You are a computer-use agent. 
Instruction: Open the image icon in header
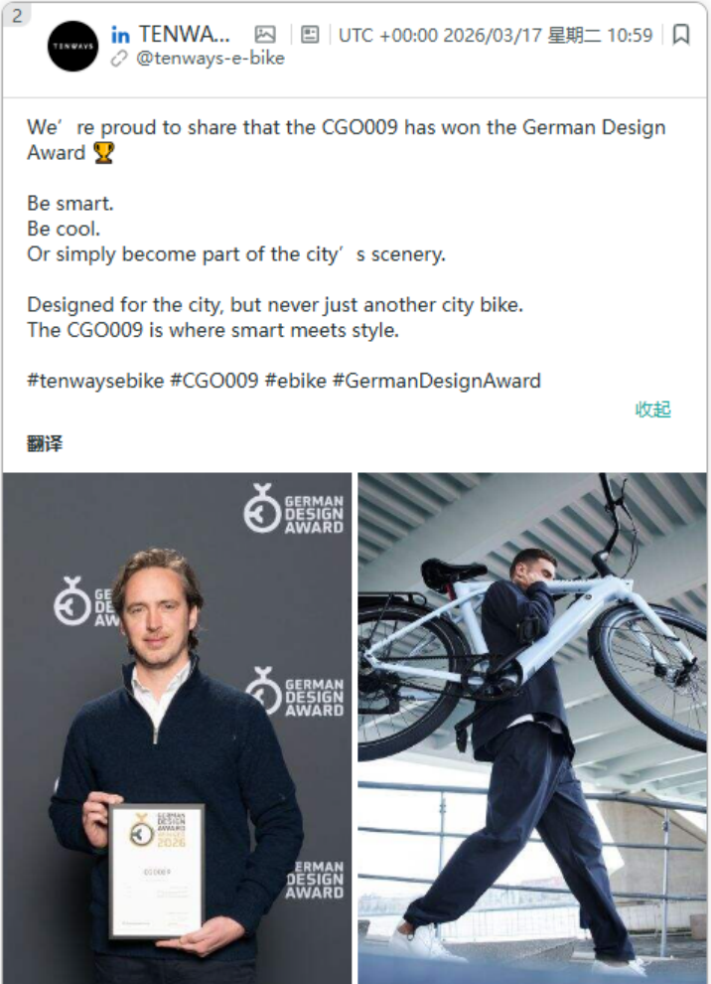point(265,35)
